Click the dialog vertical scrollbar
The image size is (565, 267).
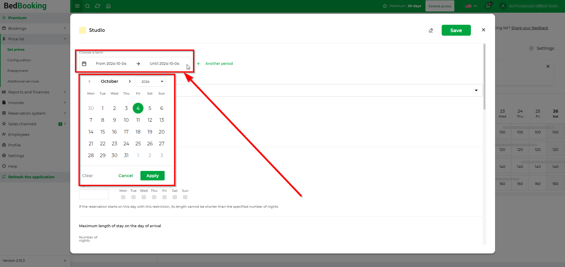(484, 77)
